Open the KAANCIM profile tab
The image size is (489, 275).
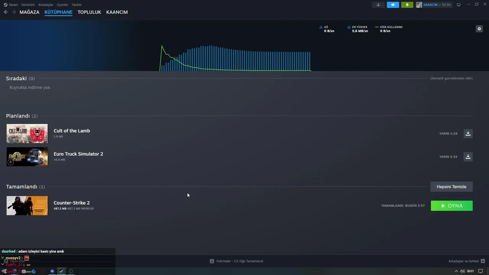[x=117, y=12]
